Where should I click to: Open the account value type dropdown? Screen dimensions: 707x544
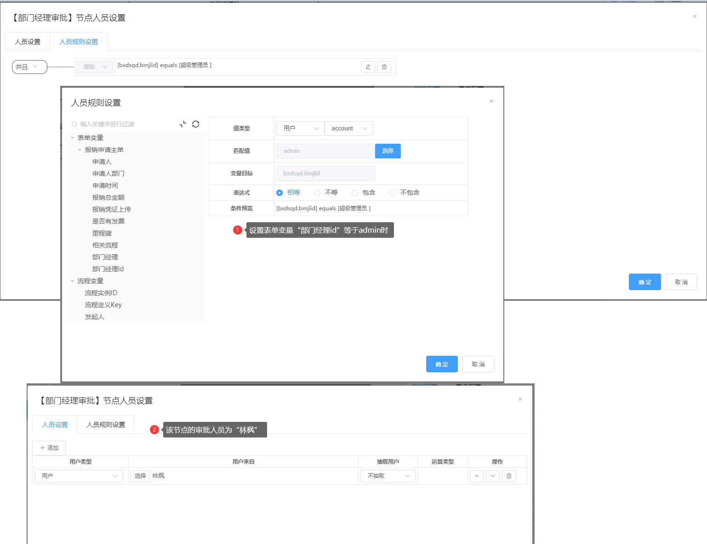pos(348,129)
